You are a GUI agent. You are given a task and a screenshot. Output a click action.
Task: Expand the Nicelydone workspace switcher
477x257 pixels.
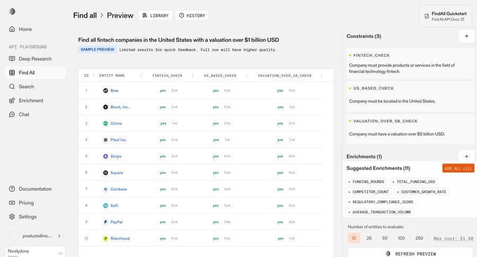(x=59, y=253)
